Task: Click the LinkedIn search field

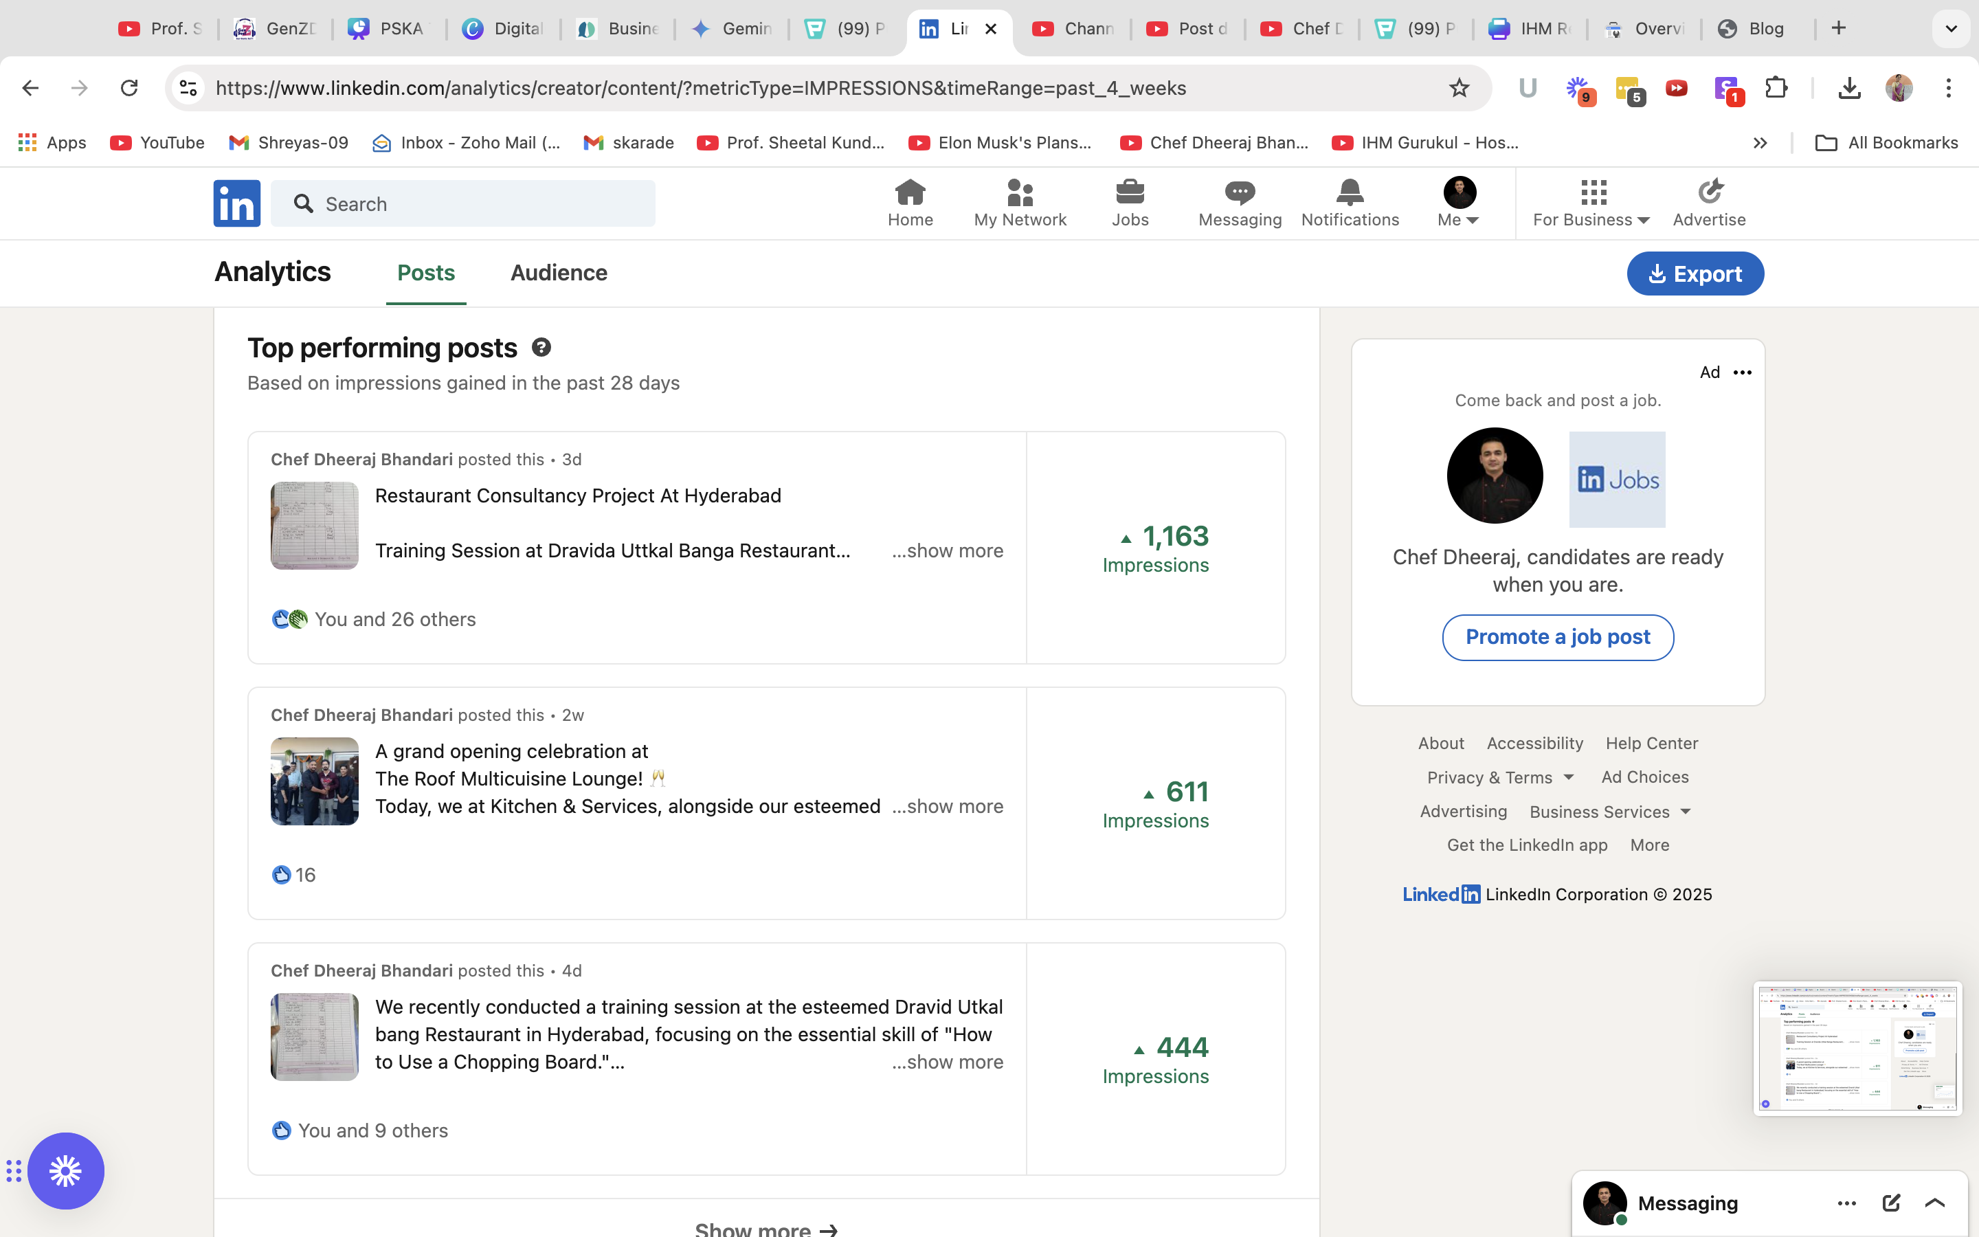Action: [x=463, y=203]
